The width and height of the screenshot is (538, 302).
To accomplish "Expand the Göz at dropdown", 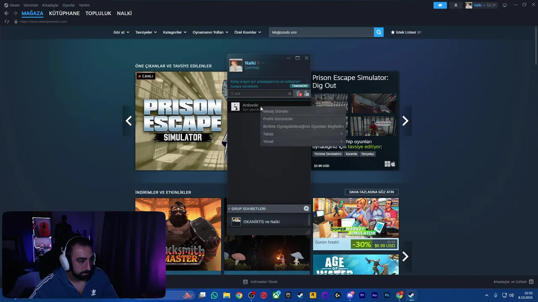I will [121, 32].
